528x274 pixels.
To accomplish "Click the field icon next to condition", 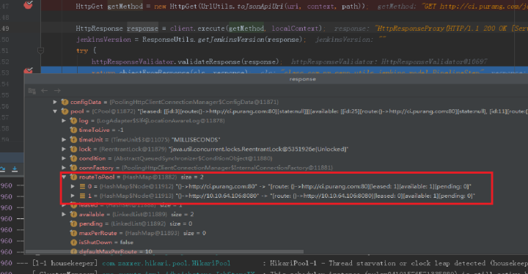I will click(x=73, y=158).
